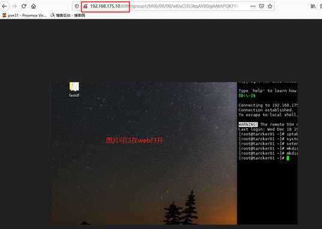Click the tracking protection shield icon
Screen dimensions: 322x229
(x=77, y=7)
